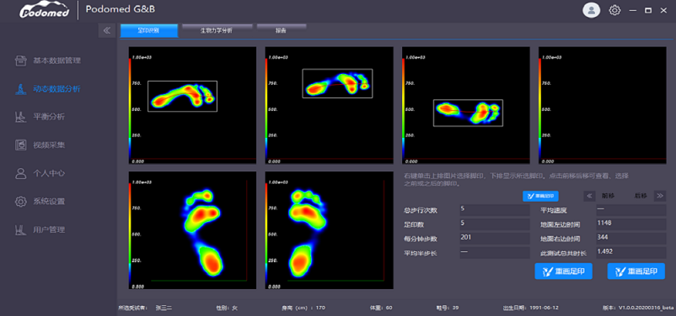Open 用户管理 sidebar icon

pos(20,229)
